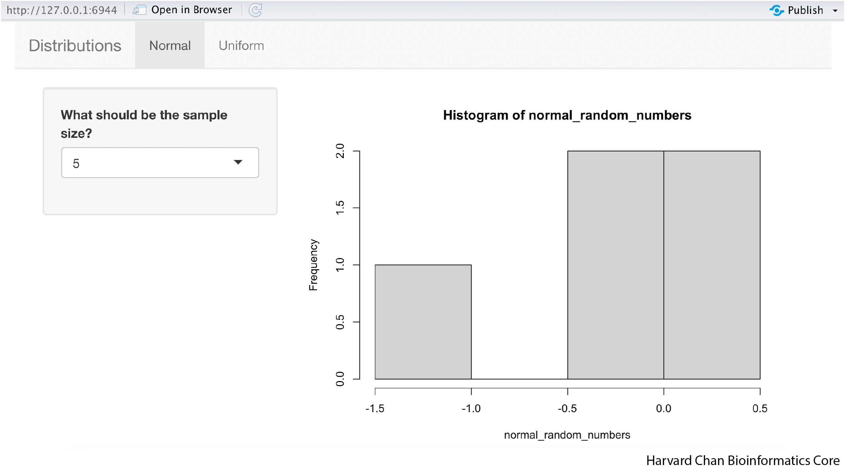
Task: Switch to the Uniform tab
Action: pyautogui.click(x=240, y=45)
